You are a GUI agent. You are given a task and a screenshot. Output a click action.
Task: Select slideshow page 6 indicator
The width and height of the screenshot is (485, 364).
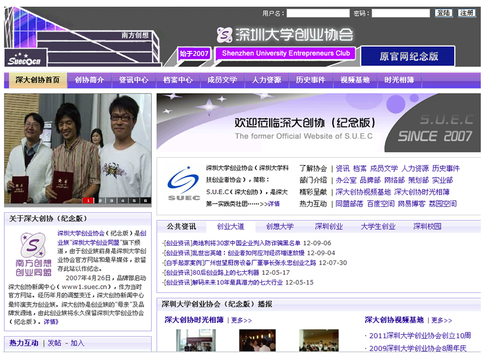[145, 201]
